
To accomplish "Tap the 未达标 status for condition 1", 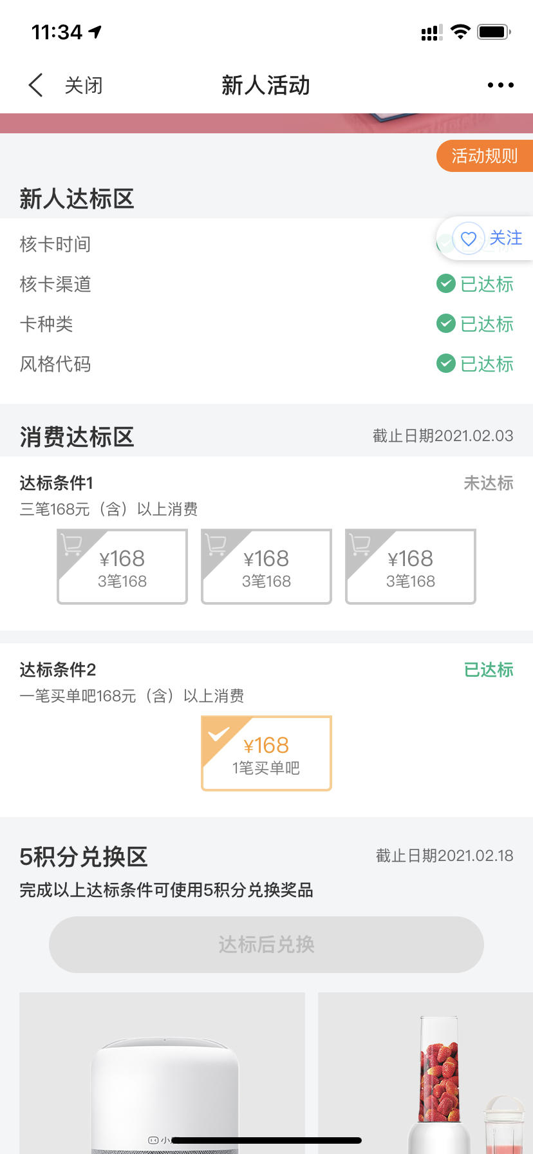I will (489, 483).
